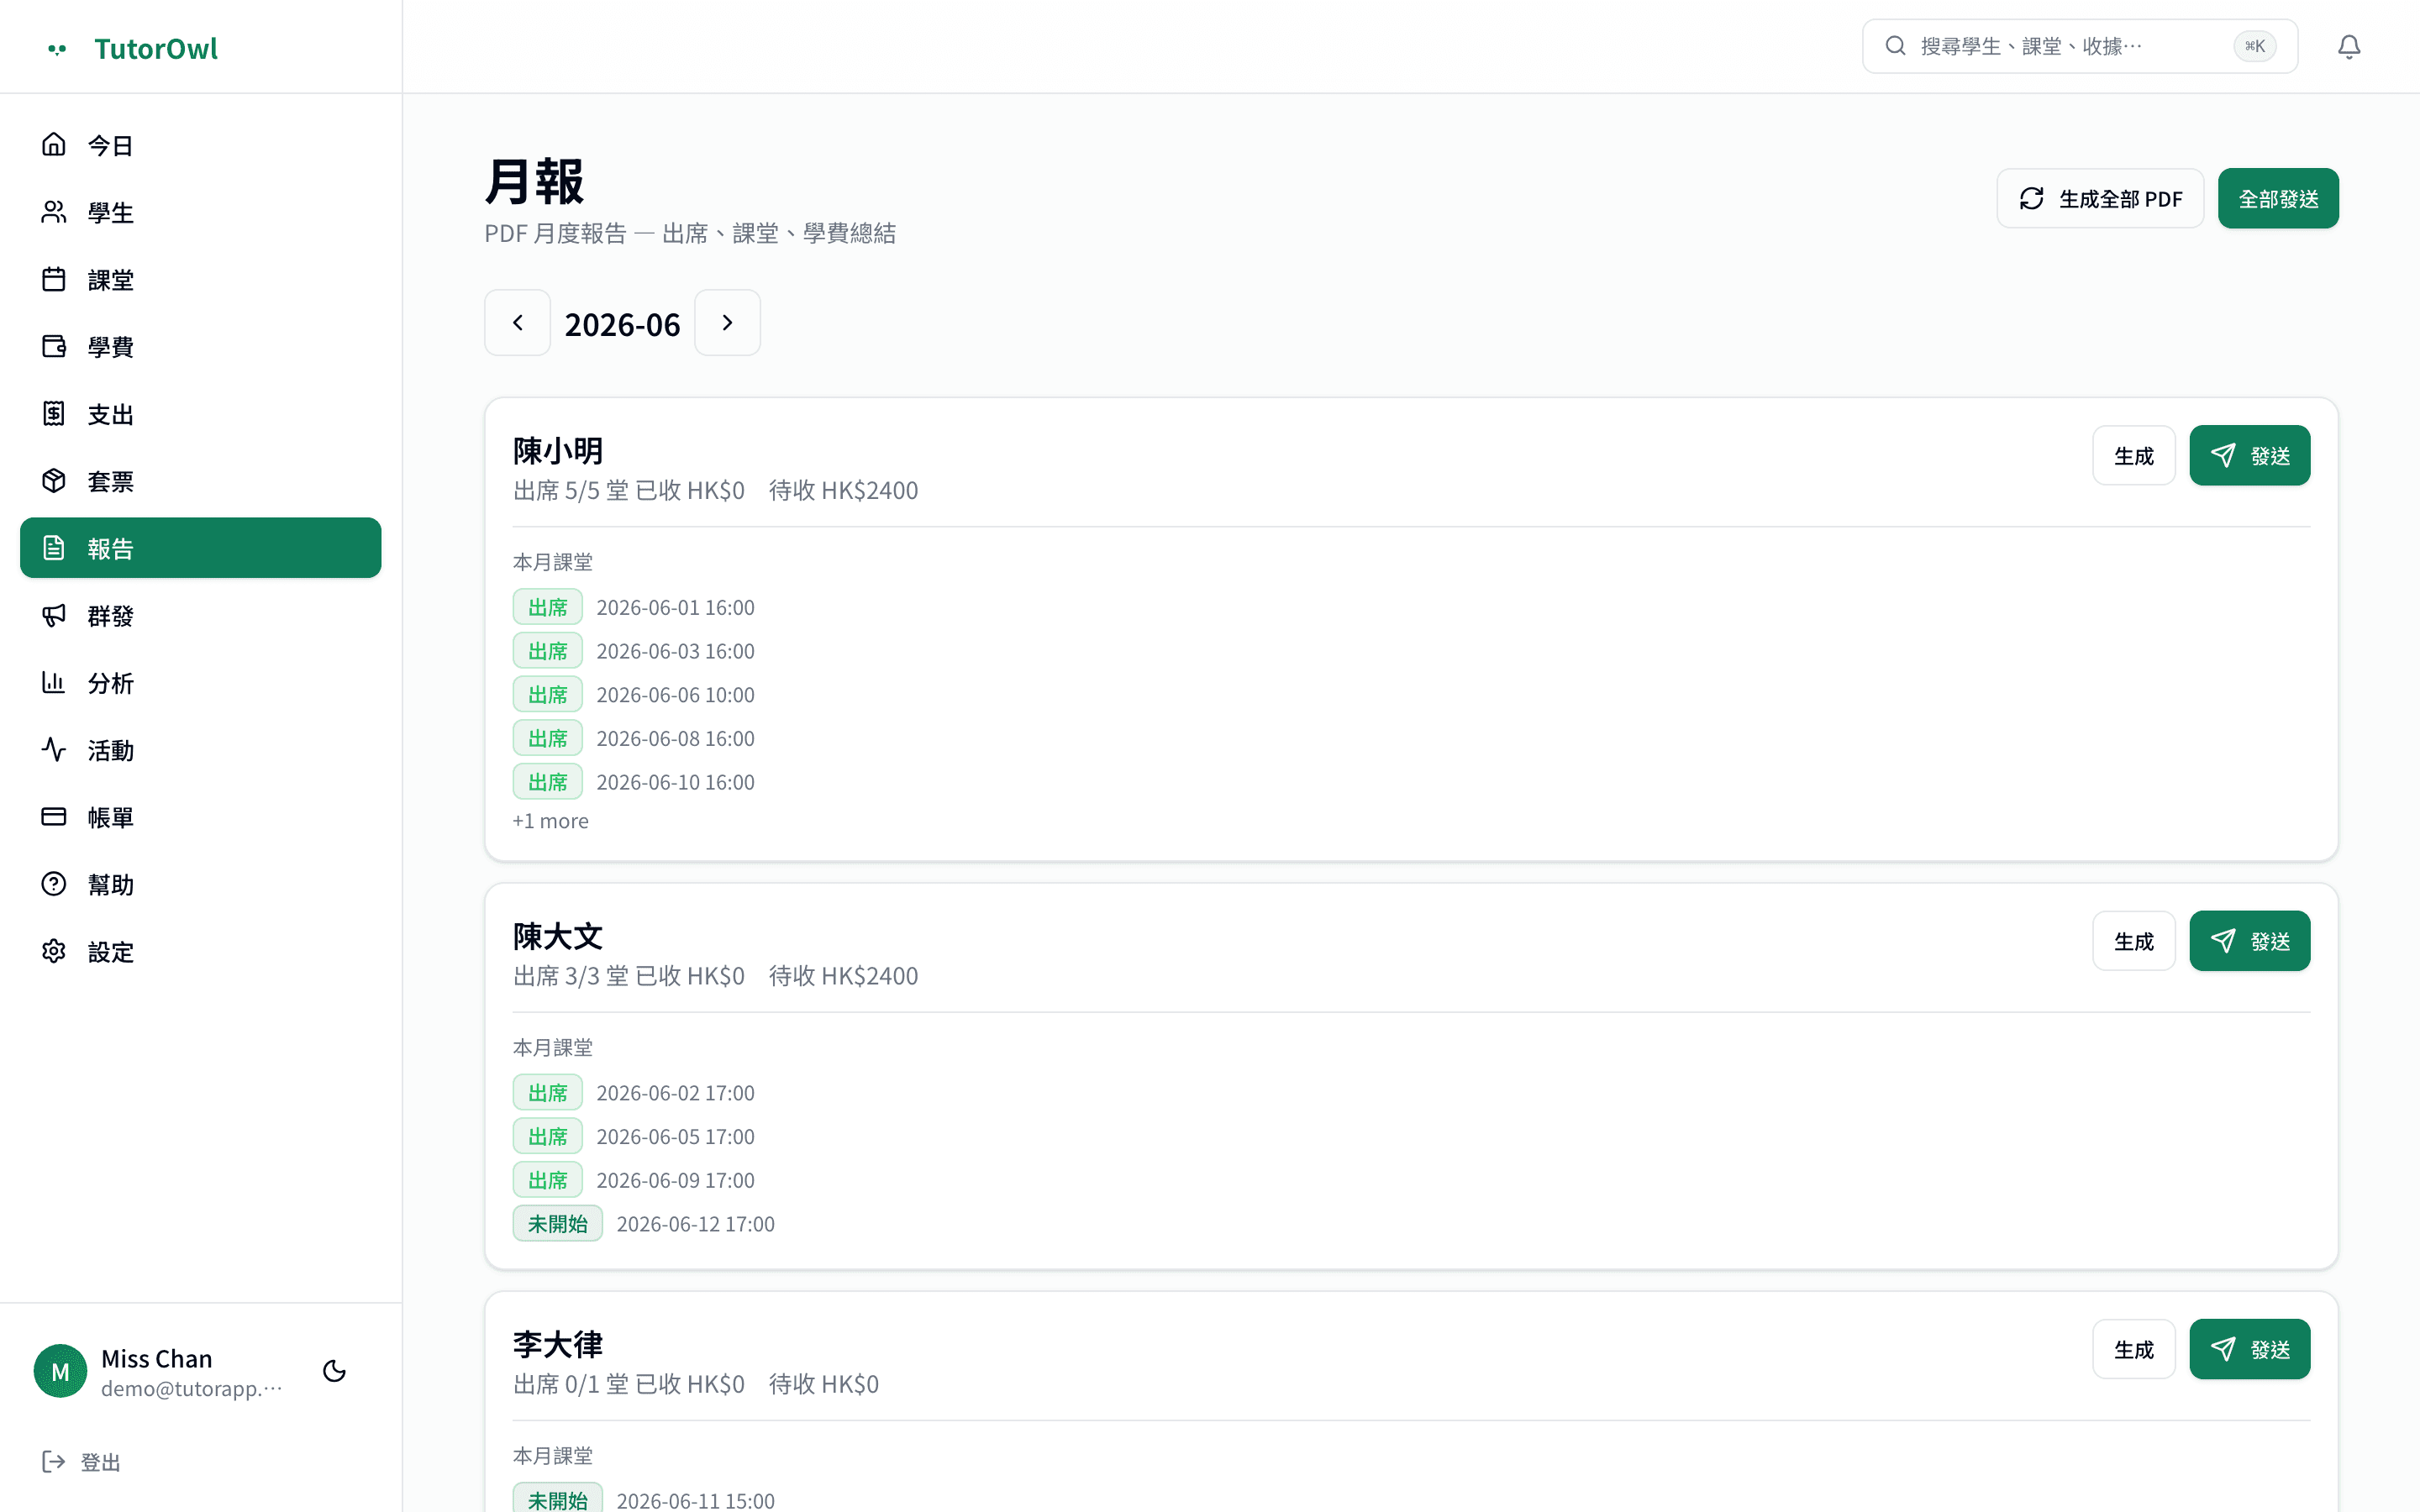Click student name 陳小明
Viewport: 2420px width, 1512px height.
[x=558, y=450]
